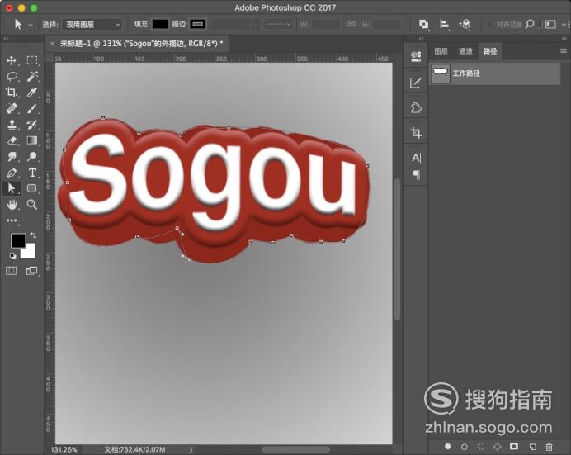Open the History panel icon in dock
Image resolution: width=571 pixels, height=455 pixels.
[416, 56]
